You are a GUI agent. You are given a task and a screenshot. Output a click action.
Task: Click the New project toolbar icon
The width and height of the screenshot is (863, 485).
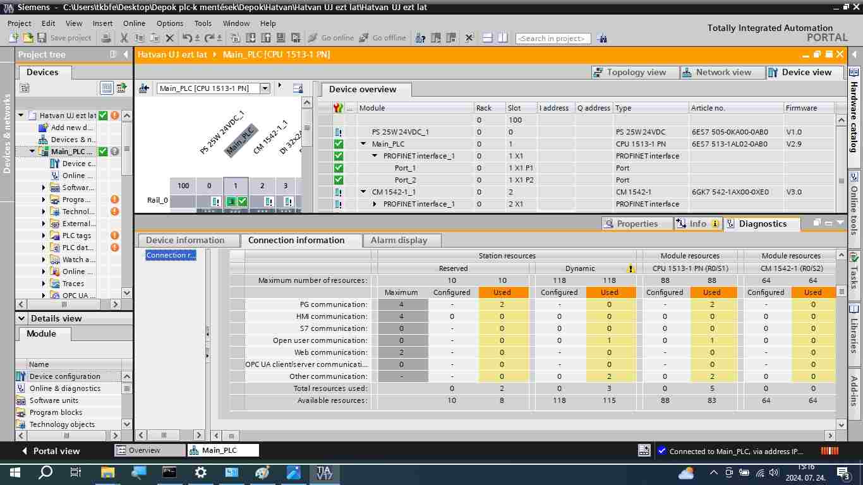[14, 38]
